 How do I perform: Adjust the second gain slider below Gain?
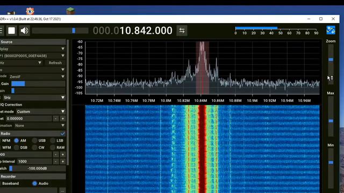point(38,91)
